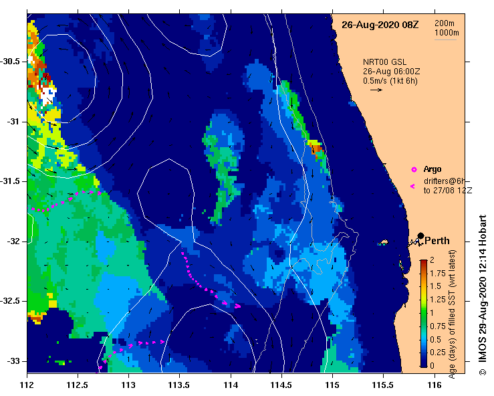The height and width of the screenshot is (396, 494).
Task: Click the small island west of Perth
Action: click(383, 242)
